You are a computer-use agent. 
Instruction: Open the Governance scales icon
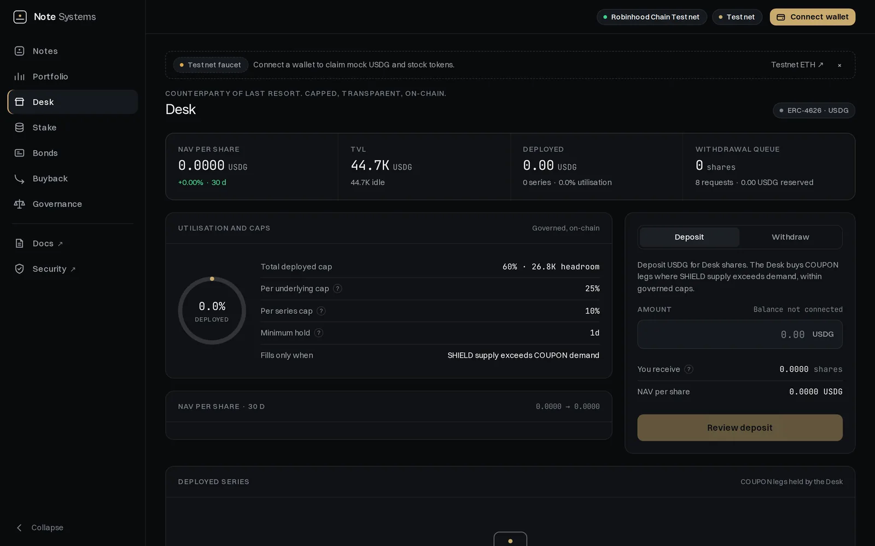tap(20, 204)
